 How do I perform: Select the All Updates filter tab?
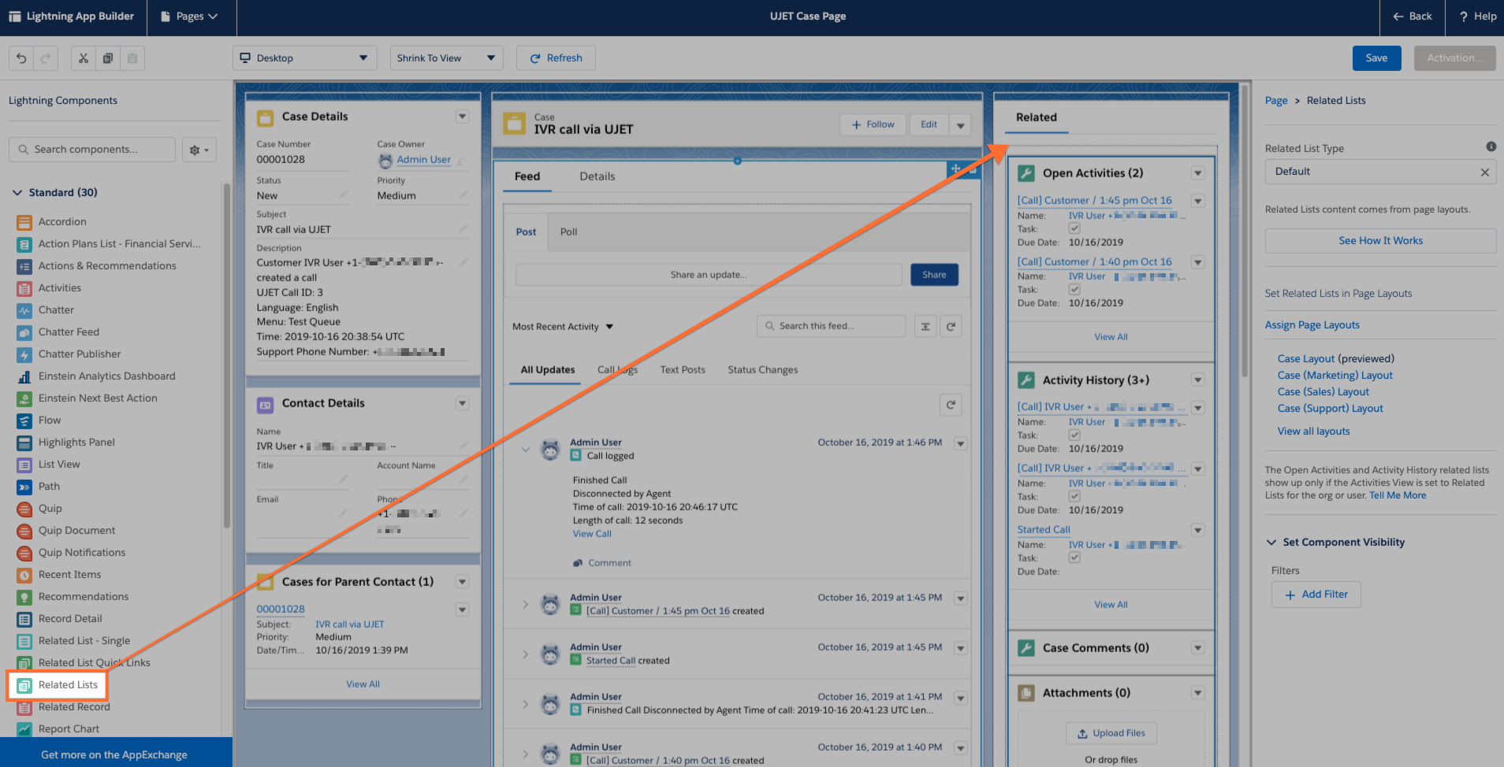548,370
